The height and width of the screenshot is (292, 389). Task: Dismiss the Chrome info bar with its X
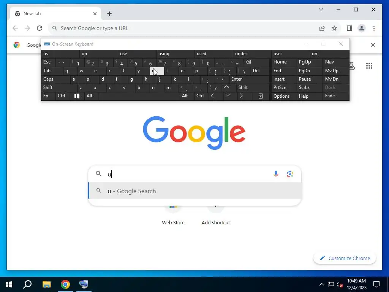click(373, 45)
